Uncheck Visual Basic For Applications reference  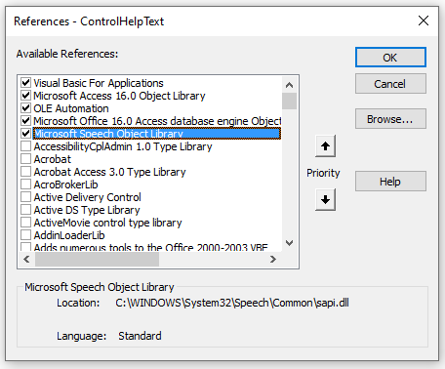click(25, 83)
